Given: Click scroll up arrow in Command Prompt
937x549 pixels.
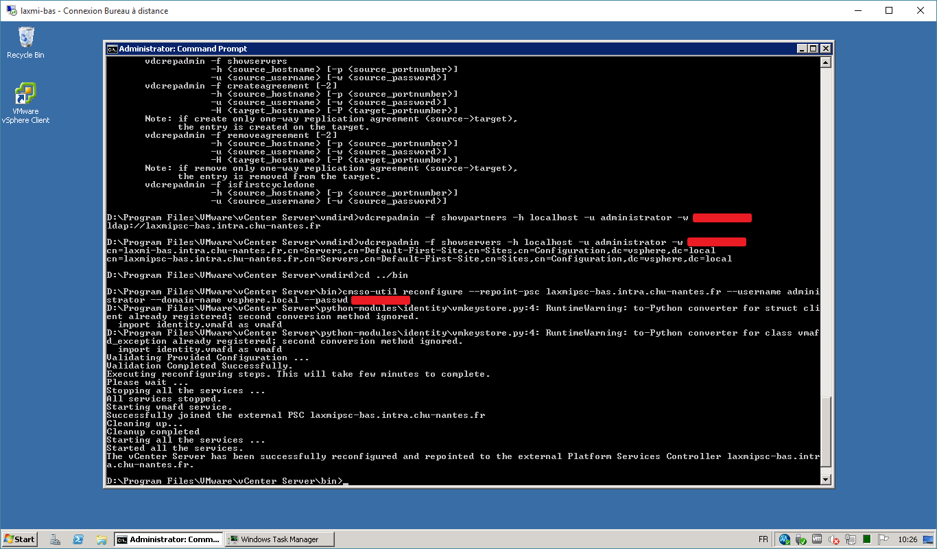Looking at the screenshot, I should pos(826,62).
